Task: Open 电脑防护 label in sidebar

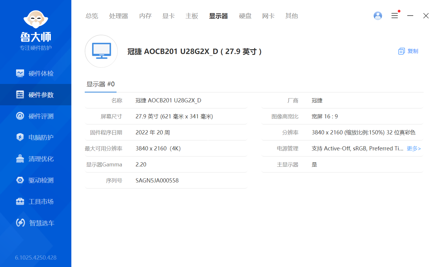Action: pos(41,137)
